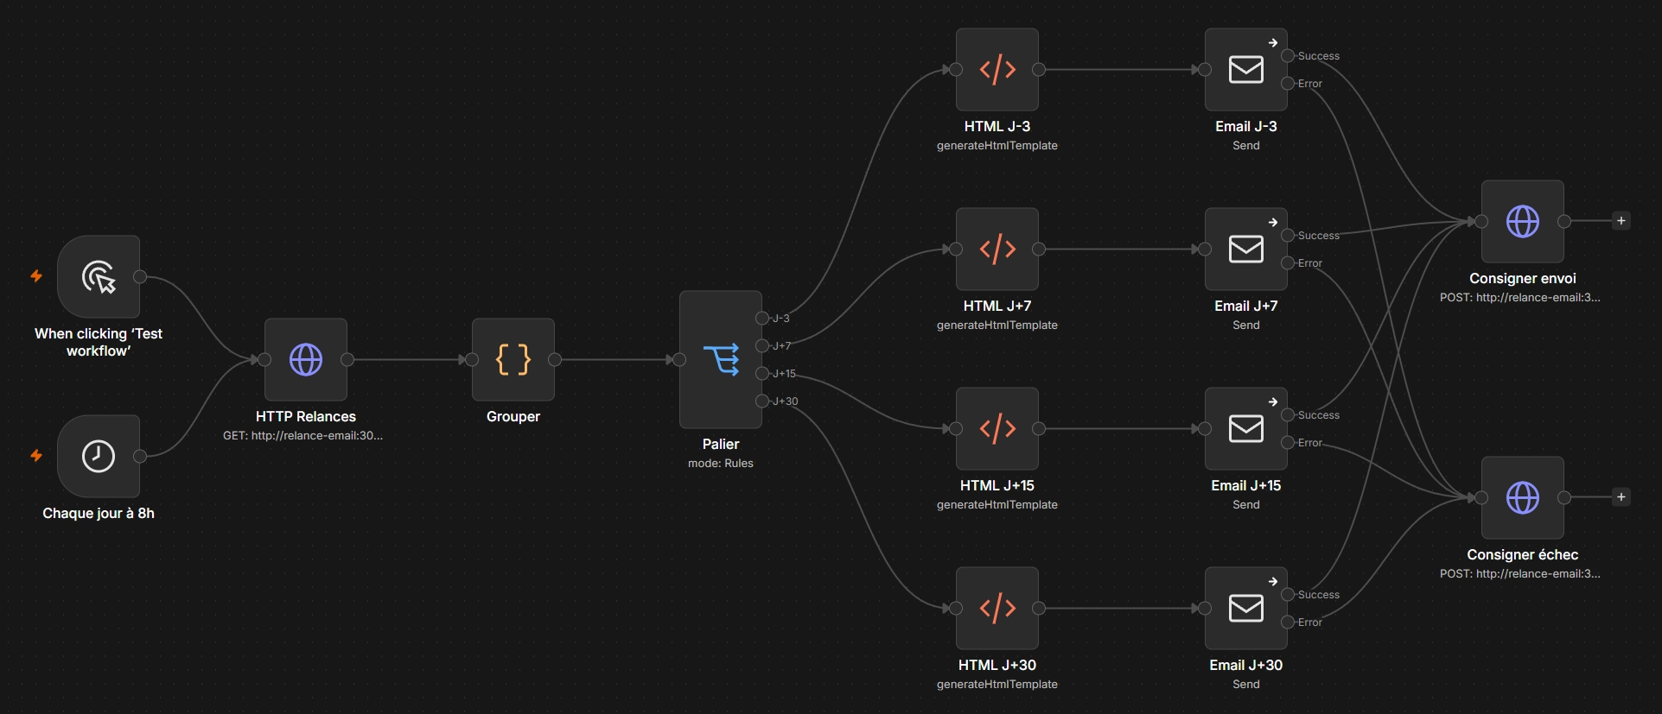Select the HTML J+7 template node
The height and width of the screenshot is (714, 1662).
point(997,249)
